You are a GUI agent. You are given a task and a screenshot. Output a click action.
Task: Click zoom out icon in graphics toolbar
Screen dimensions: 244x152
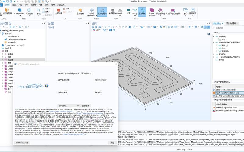point(96,27)
